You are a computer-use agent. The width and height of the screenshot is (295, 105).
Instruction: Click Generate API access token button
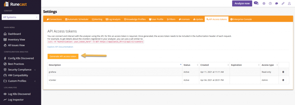pos(63,56)
